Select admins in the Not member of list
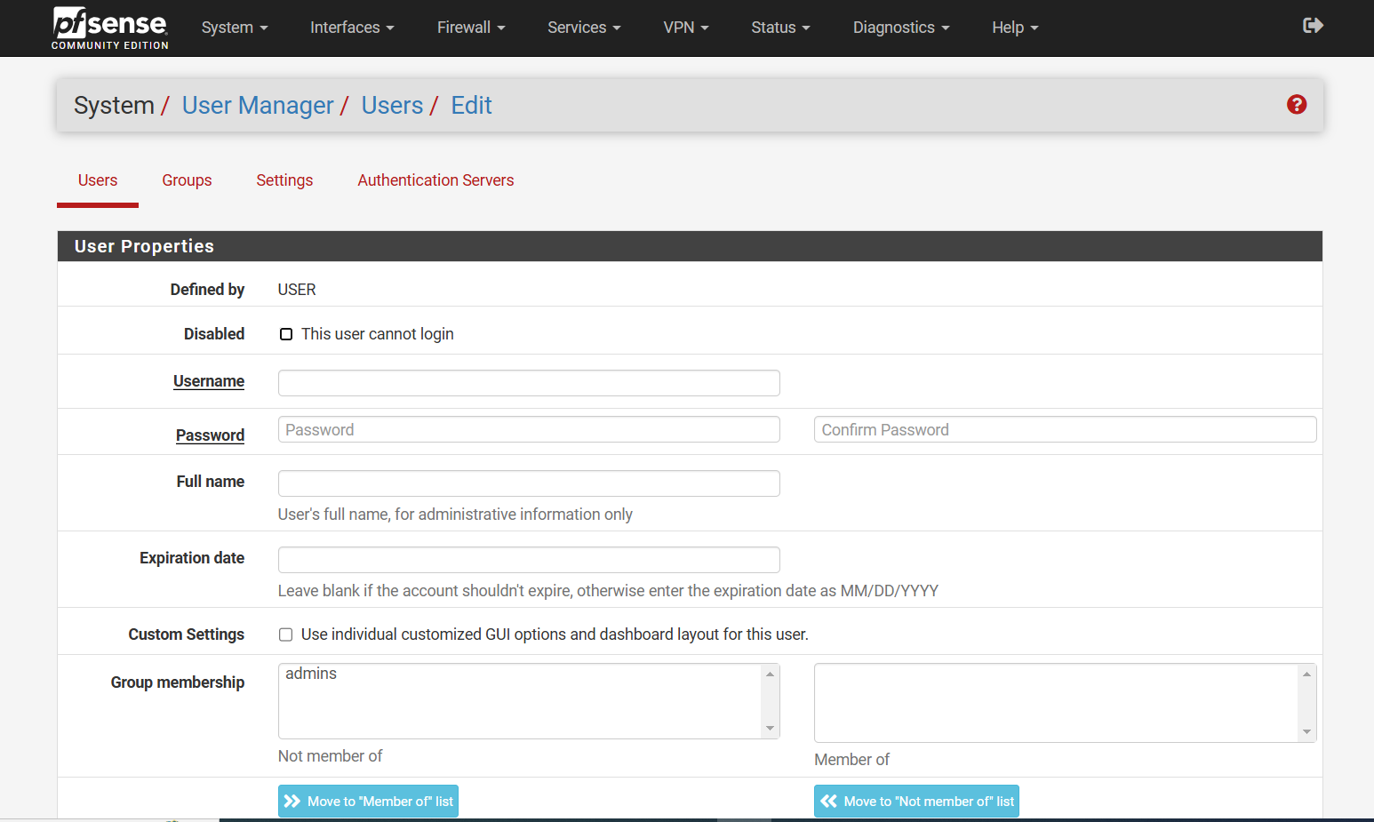 point(312,674)
